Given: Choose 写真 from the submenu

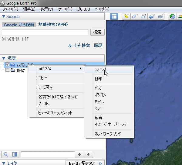Looking at the screenshot, I should 109,118.
